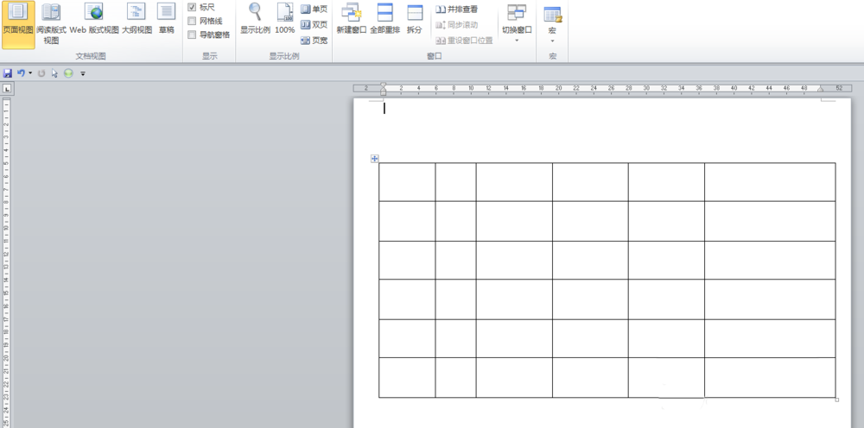Uncheck the Ruler (标尺) checkbox
The image size is (864, 428).
point(192,7)
